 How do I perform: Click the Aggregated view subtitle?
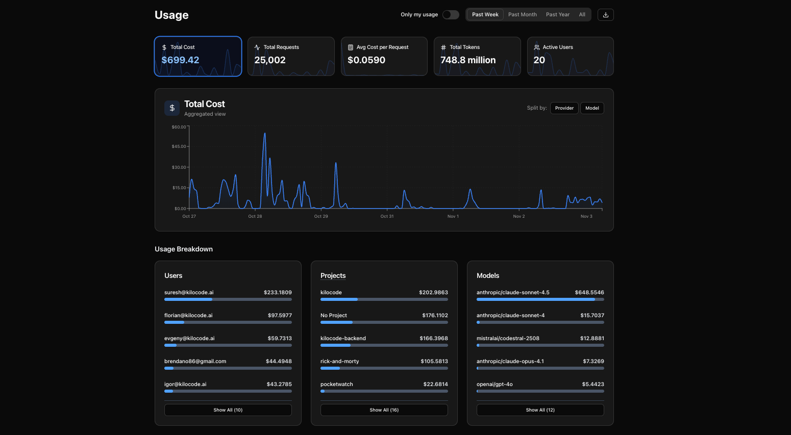[x=205, y=114]
